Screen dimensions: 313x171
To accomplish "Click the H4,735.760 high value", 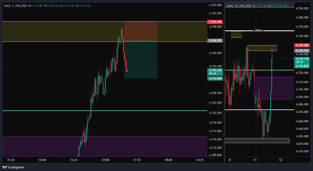I will (52, 6).
